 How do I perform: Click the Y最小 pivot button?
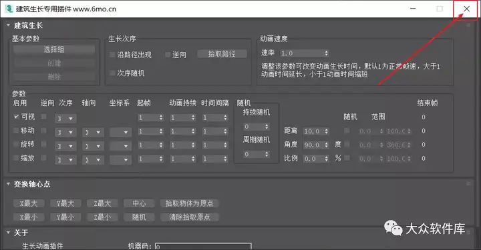pyautogui.click(x=65, y=217)
